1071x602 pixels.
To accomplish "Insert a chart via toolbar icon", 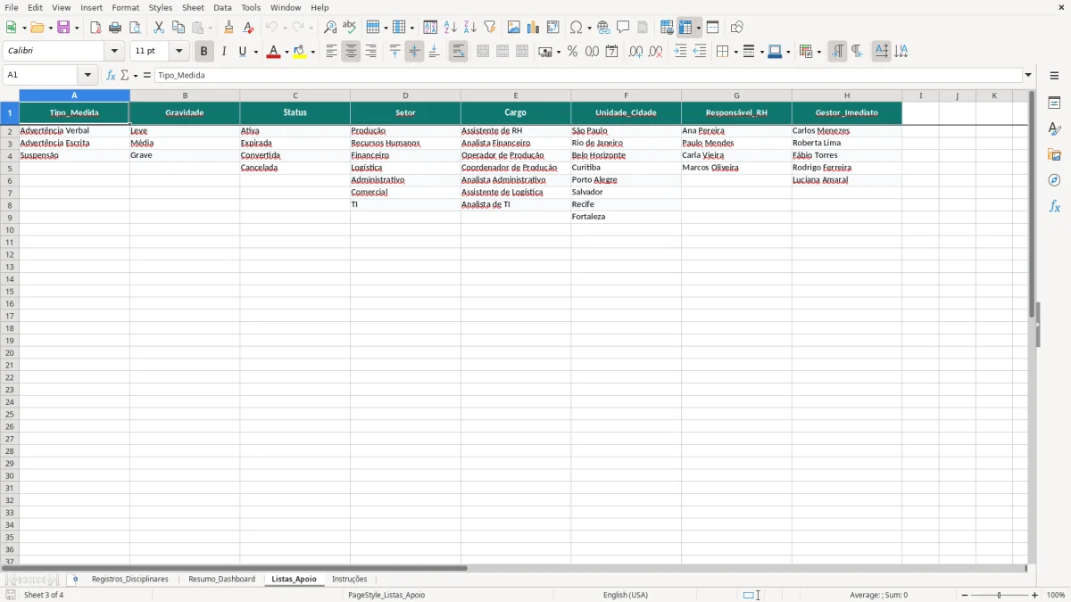I will pos(534,28).
